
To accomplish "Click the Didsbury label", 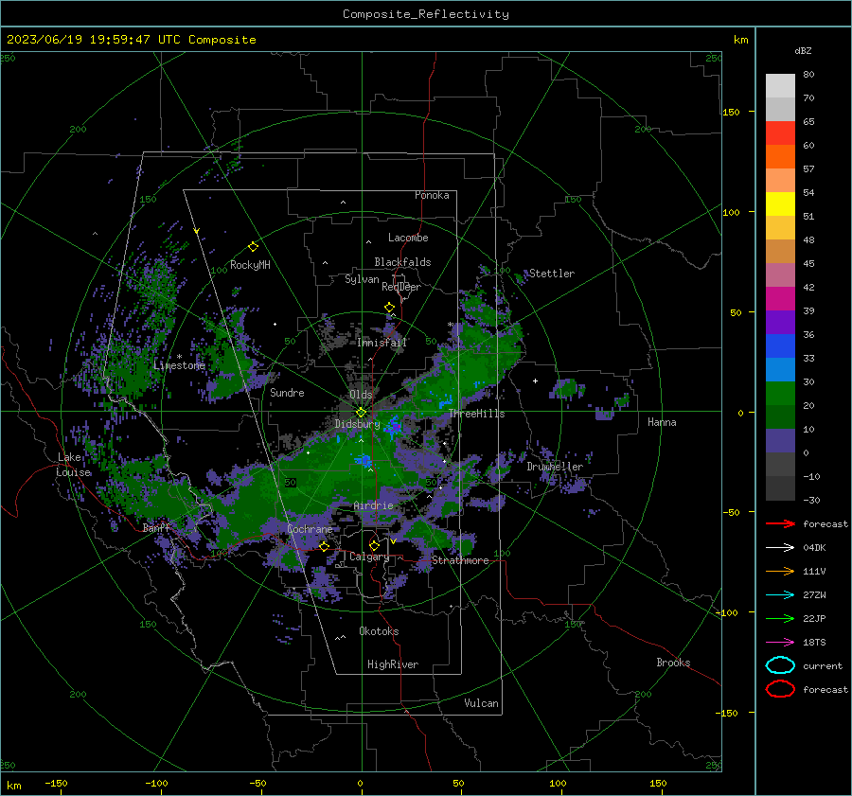I will tap(357, 424).
